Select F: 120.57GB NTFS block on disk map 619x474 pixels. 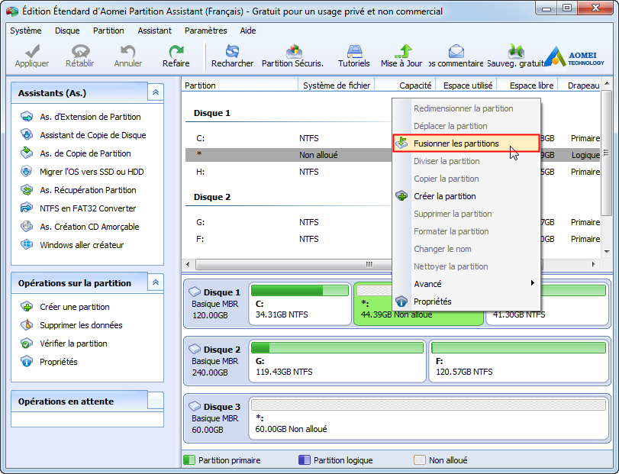coord(519,361)
